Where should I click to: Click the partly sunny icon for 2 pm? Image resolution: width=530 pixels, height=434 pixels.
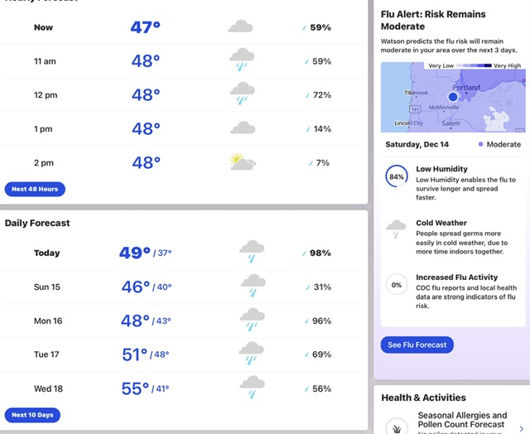pyautogui.click(x=243, y=162)
